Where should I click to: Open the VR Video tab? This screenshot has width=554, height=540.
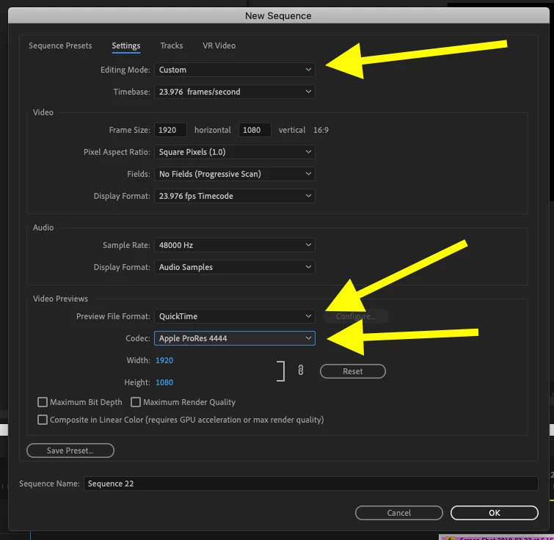[x=219, y=45]
